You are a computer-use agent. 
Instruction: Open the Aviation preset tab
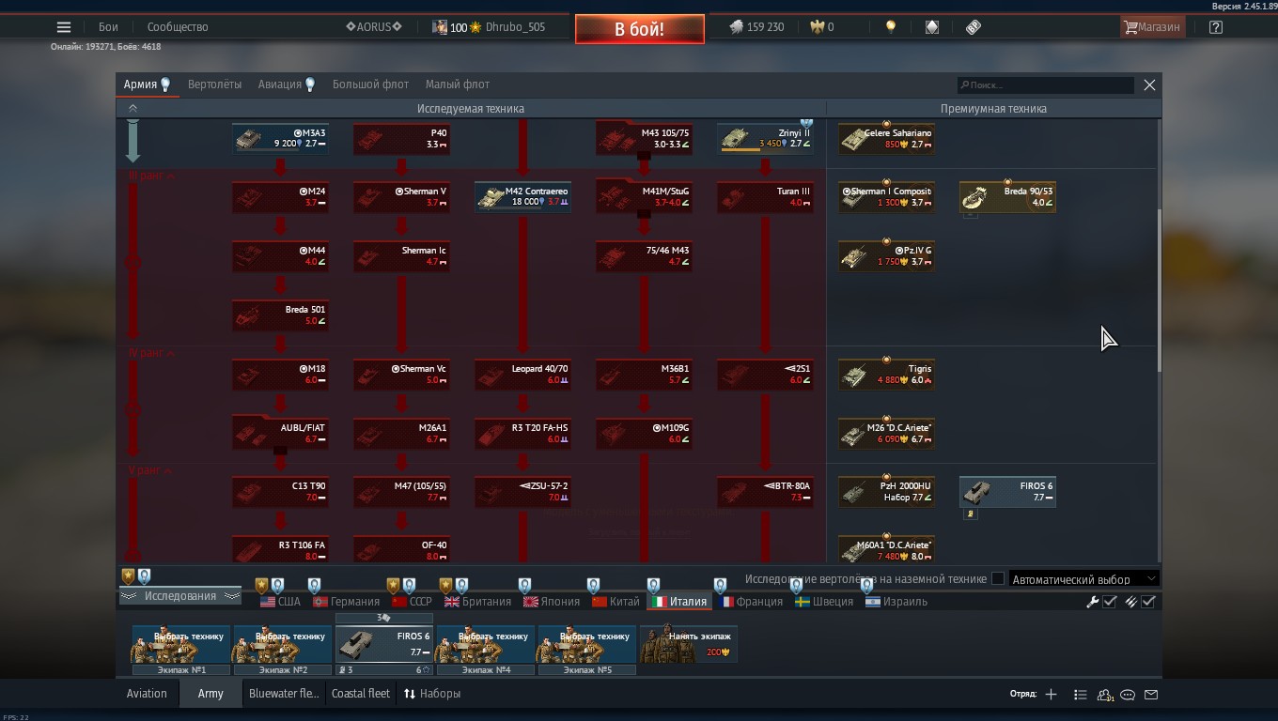(x=147, y=694)
